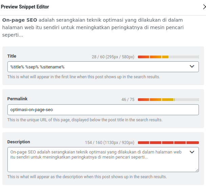Click the Permalink length progress bar
The height and width of the screenshot is (186, 206).
click(168, 100)
